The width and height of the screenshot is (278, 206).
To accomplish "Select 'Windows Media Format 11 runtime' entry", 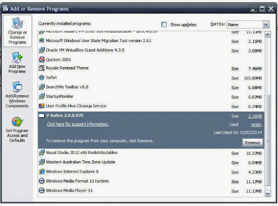I will [x=151, y=181].
